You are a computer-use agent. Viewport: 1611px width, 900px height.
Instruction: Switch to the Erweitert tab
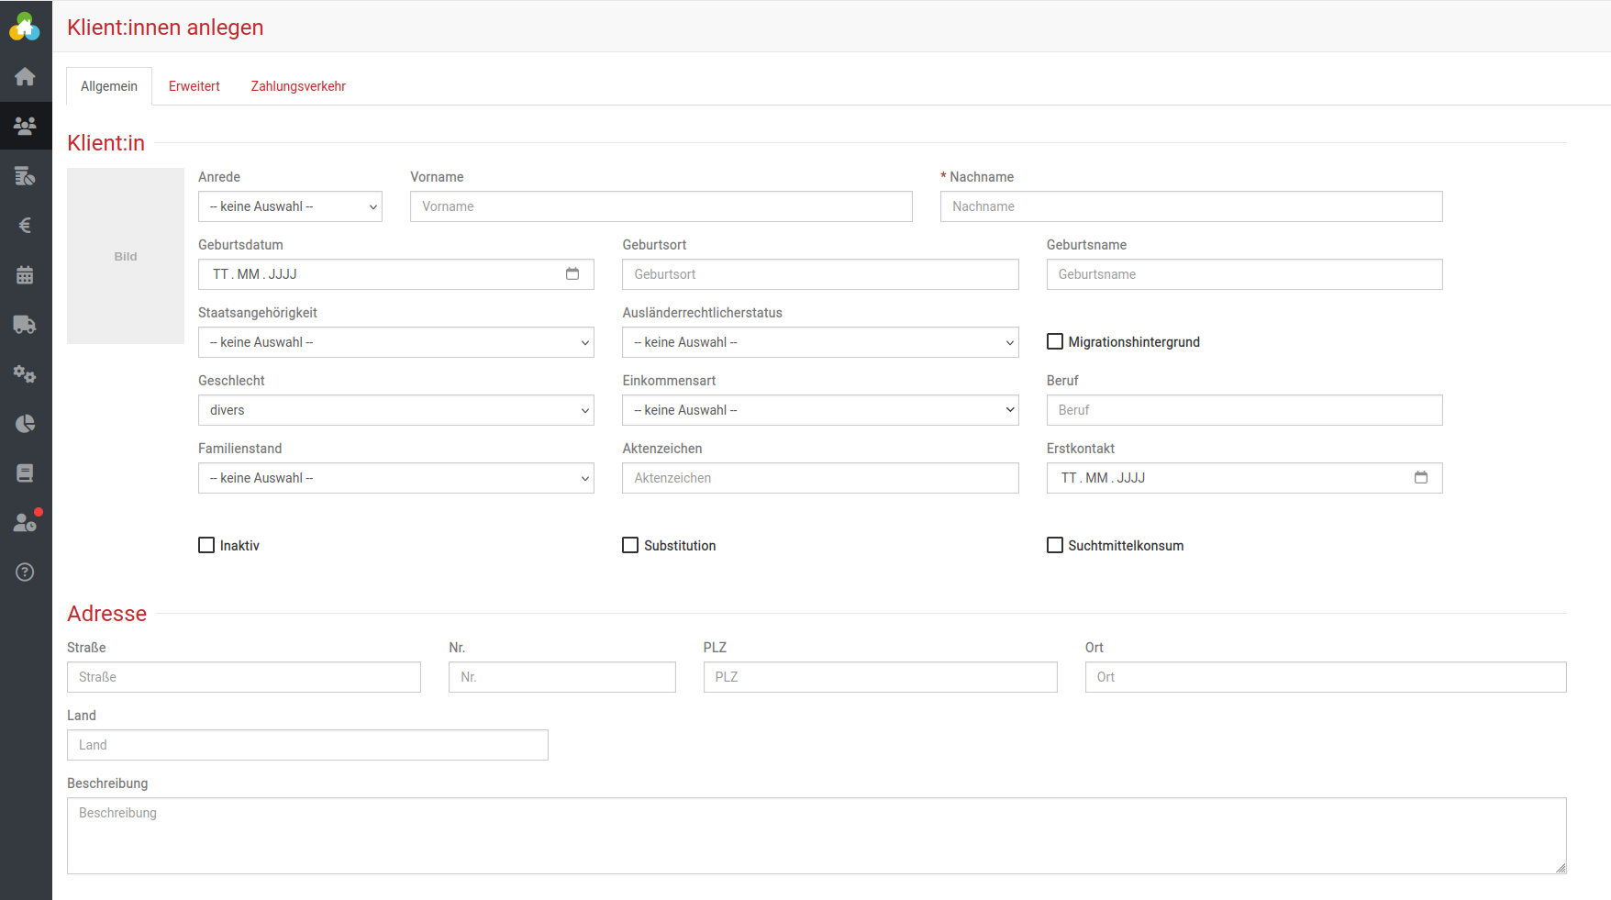[x=194, y=86]
